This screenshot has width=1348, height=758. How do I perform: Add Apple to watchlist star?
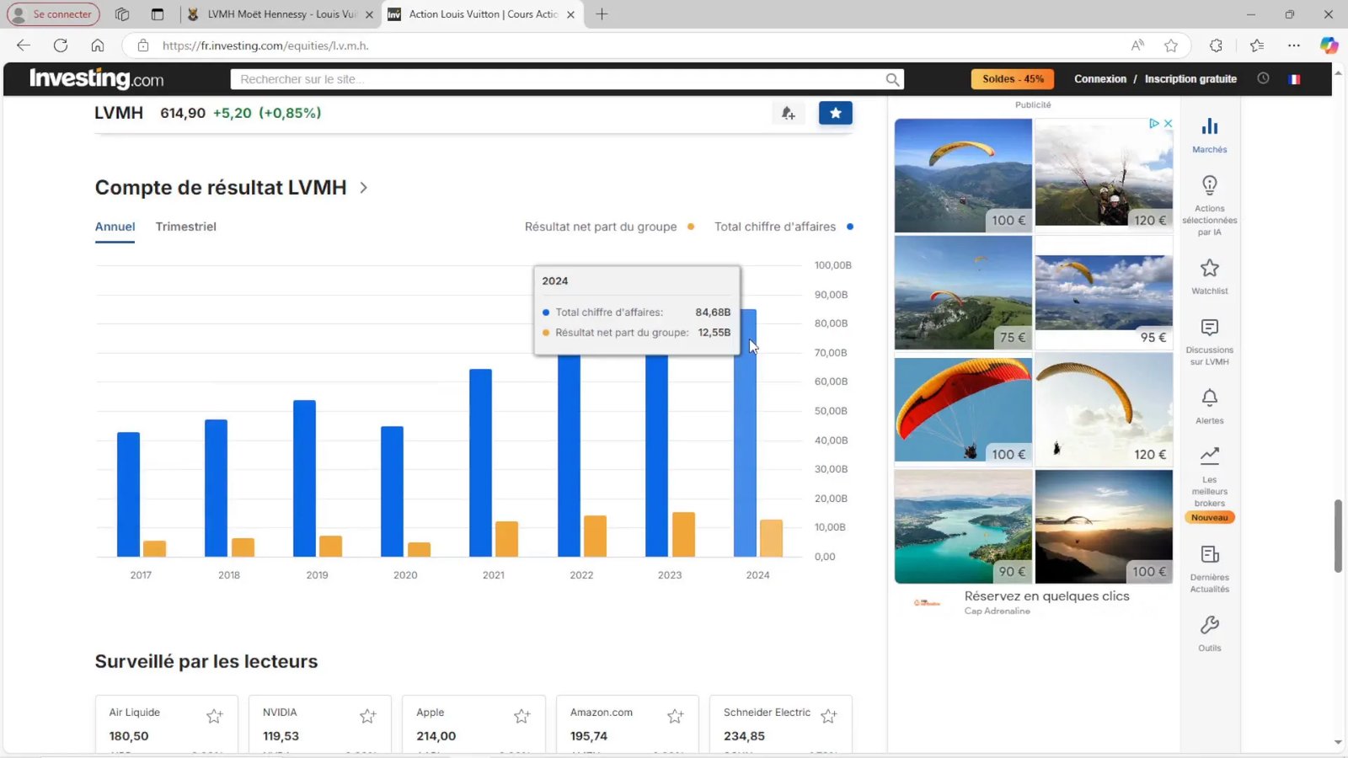pyautogui.click(x=522, y=716)
